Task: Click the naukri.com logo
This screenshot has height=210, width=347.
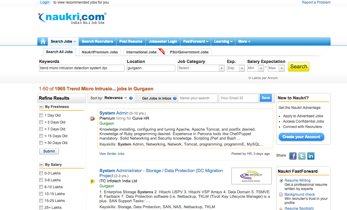Action: 72,18
